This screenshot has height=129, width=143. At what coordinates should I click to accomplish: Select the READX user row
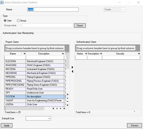35,89
